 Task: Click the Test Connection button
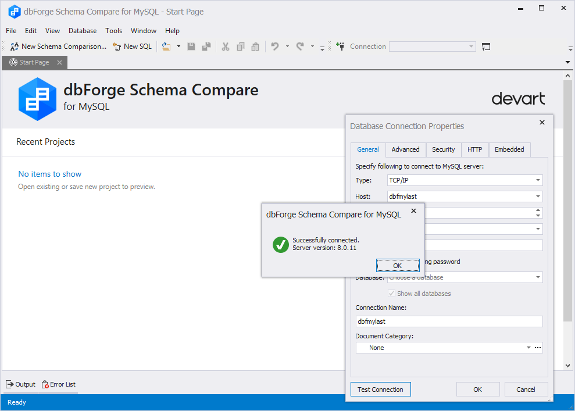click(x=380, y=389)
